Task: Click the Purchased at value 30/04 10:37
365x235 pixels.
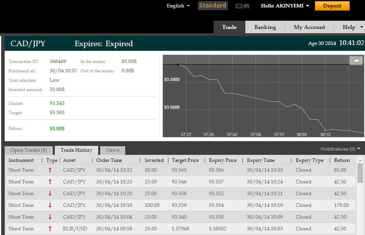Action: (x=63, y=71)
